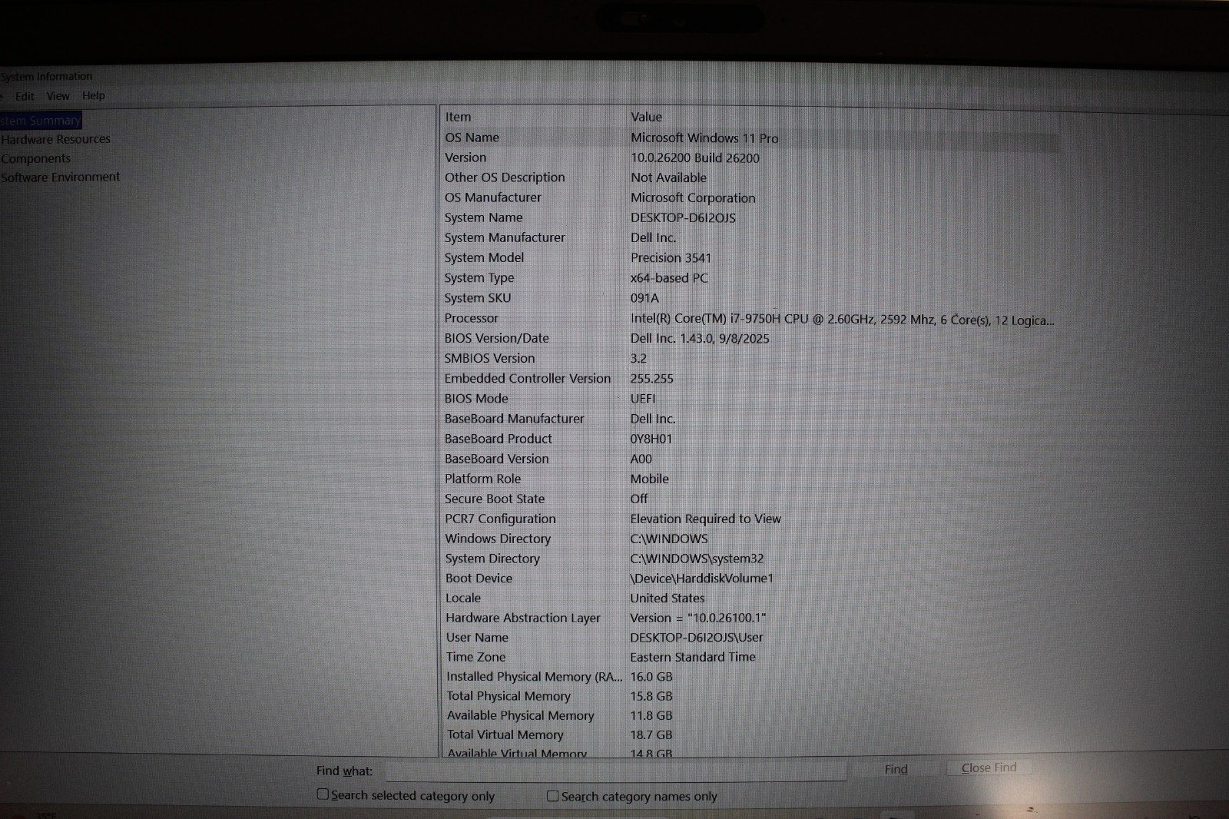Select the Processor row label
Viewport: 1229px width, 819px height.
471,318
